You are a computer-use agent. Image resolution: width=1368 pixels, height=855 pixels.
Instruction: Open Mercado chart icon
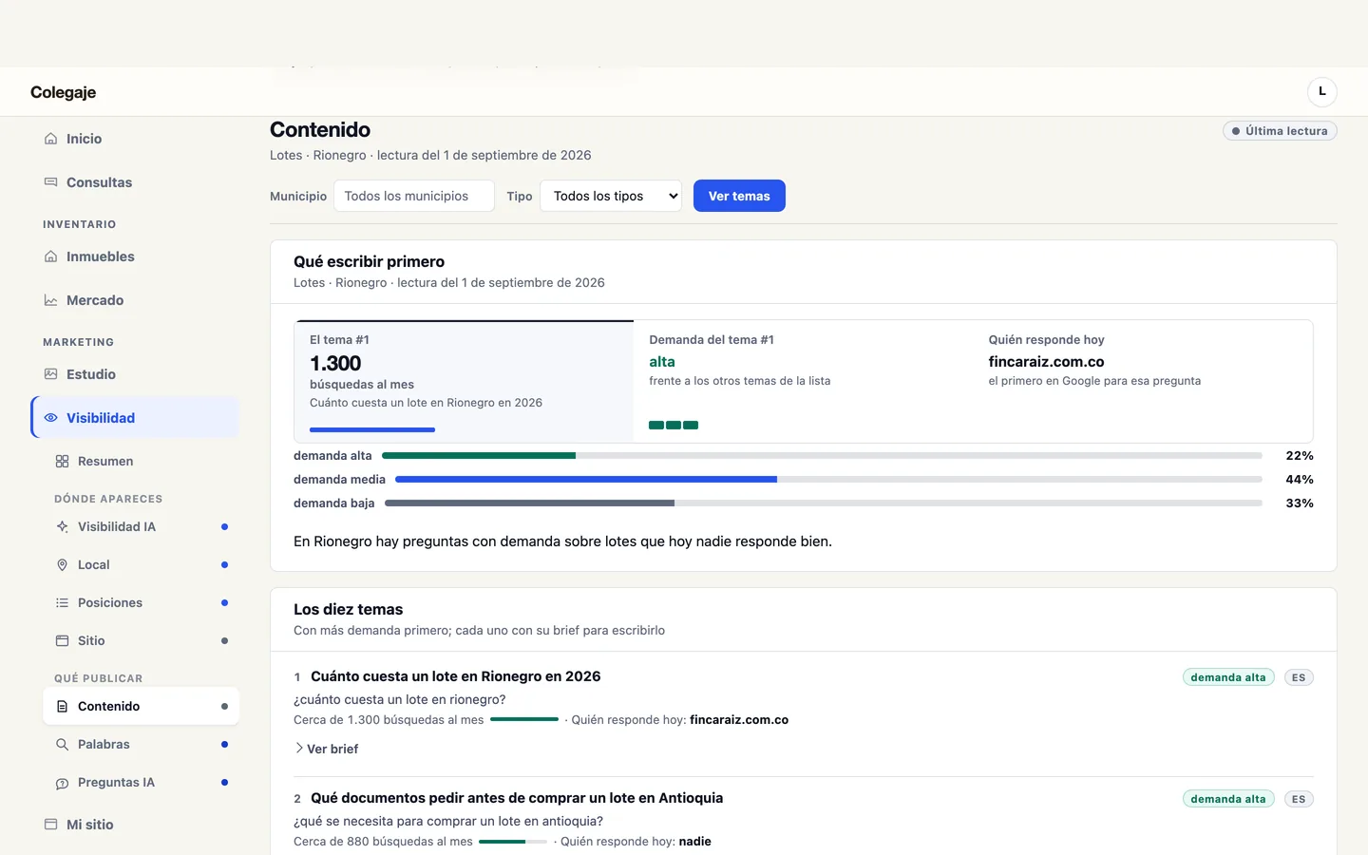tap(50, 300)
